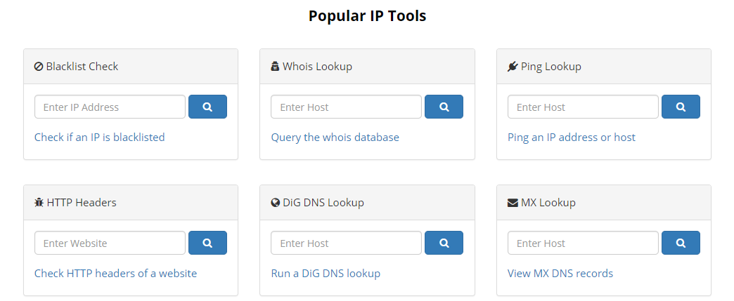The height and width of the screenshot is (301, 734).
Task: Focus the Whois Lookup host field
Action: (347, 107)
